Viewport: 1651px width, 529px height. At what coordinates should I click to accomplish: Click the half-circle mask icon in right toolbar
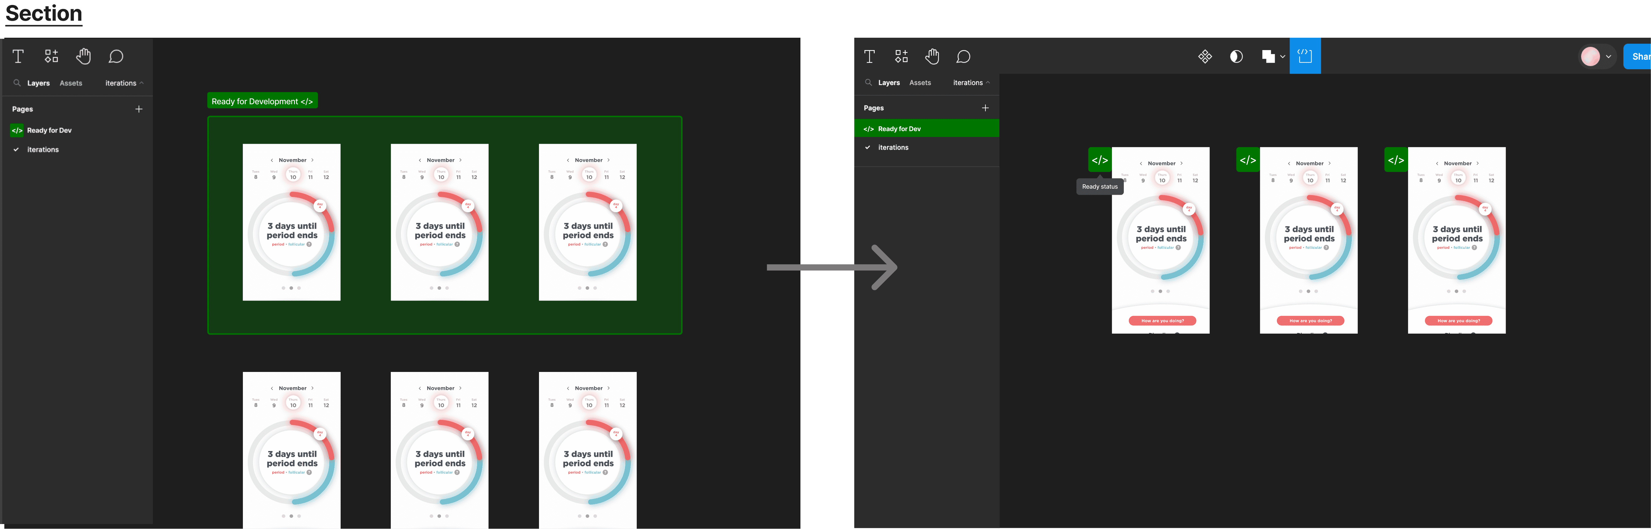point(1236,56)
